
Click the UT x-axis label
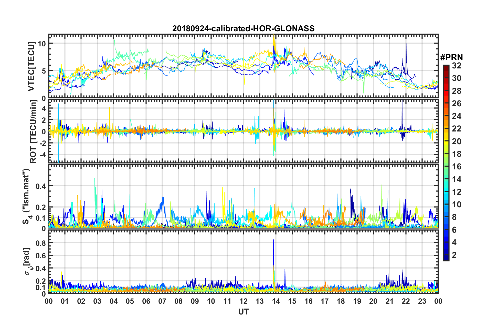(243, 312)
